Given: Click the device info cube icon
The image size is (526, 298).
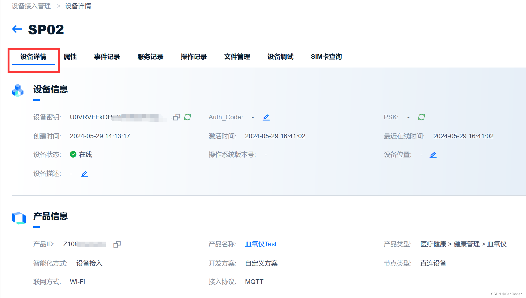Looking at the screenshot, I should (x=18, y=90).
